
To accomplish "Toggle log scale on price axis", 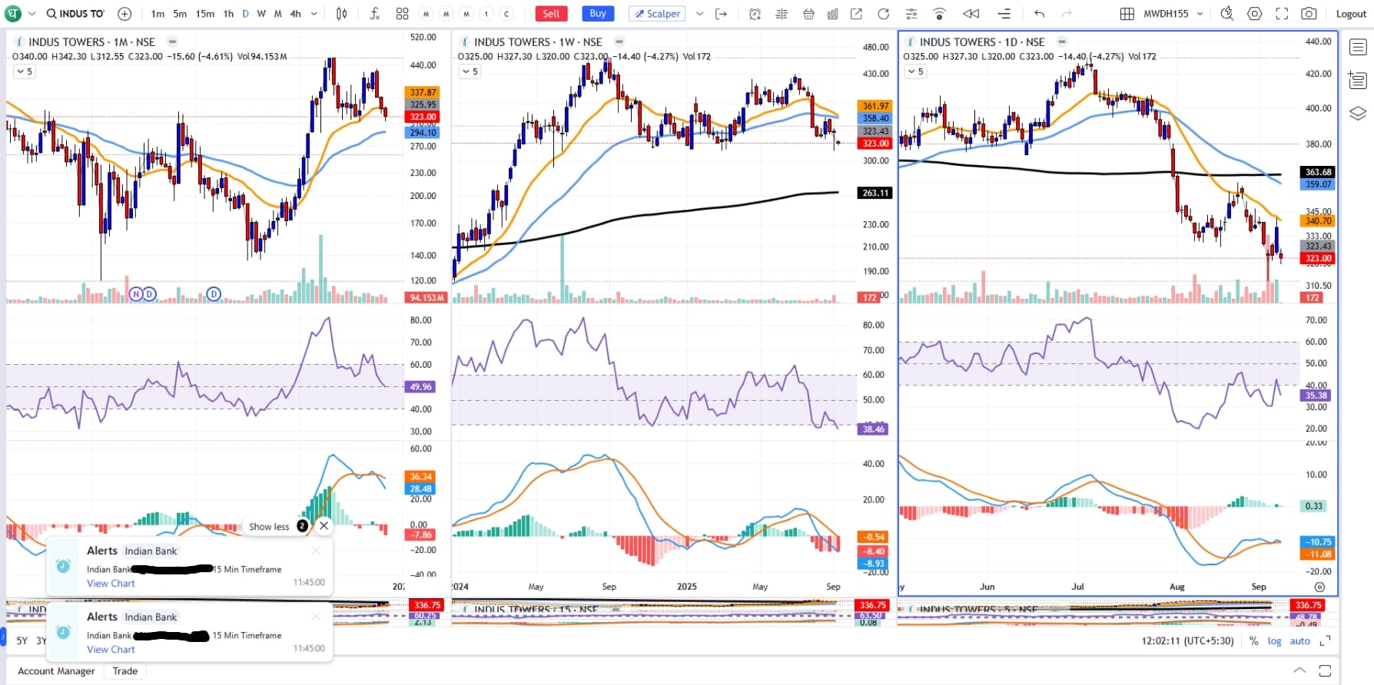I will (1274, 640).
